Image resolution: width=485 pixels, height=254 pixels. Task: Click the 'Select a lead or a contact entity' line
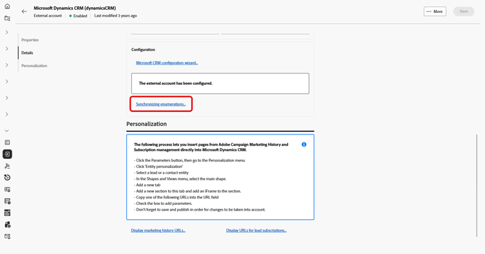(x=161, y=173)
